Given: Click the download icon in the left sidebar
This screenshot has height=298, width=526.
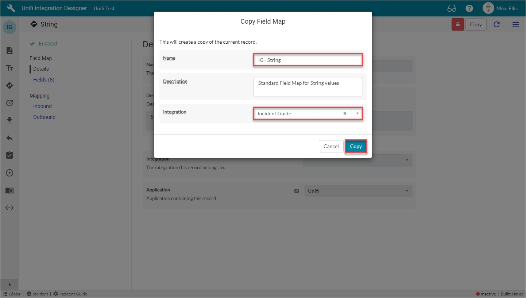Looking at the screenshot, I should pos(9,120).
